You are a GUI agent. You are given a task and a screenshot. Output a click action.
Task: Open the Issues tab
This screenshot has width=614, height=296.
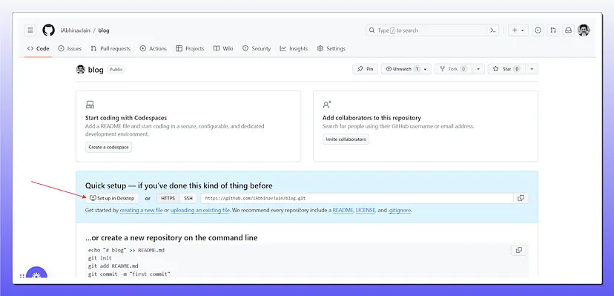tap(70, 48)
